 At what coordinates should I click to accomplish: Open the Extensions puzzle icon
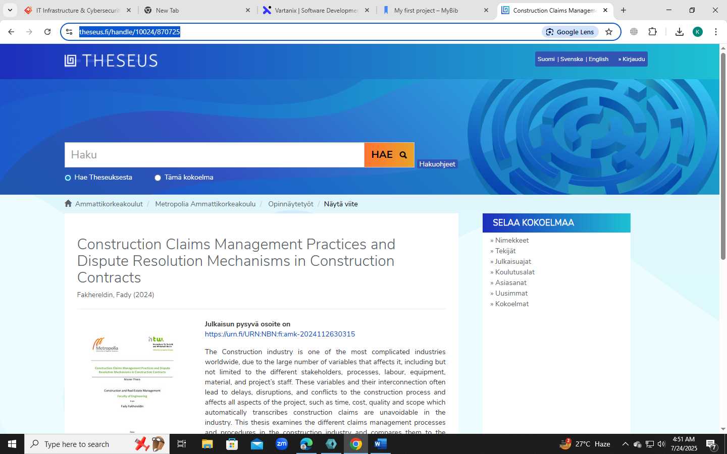652,32
